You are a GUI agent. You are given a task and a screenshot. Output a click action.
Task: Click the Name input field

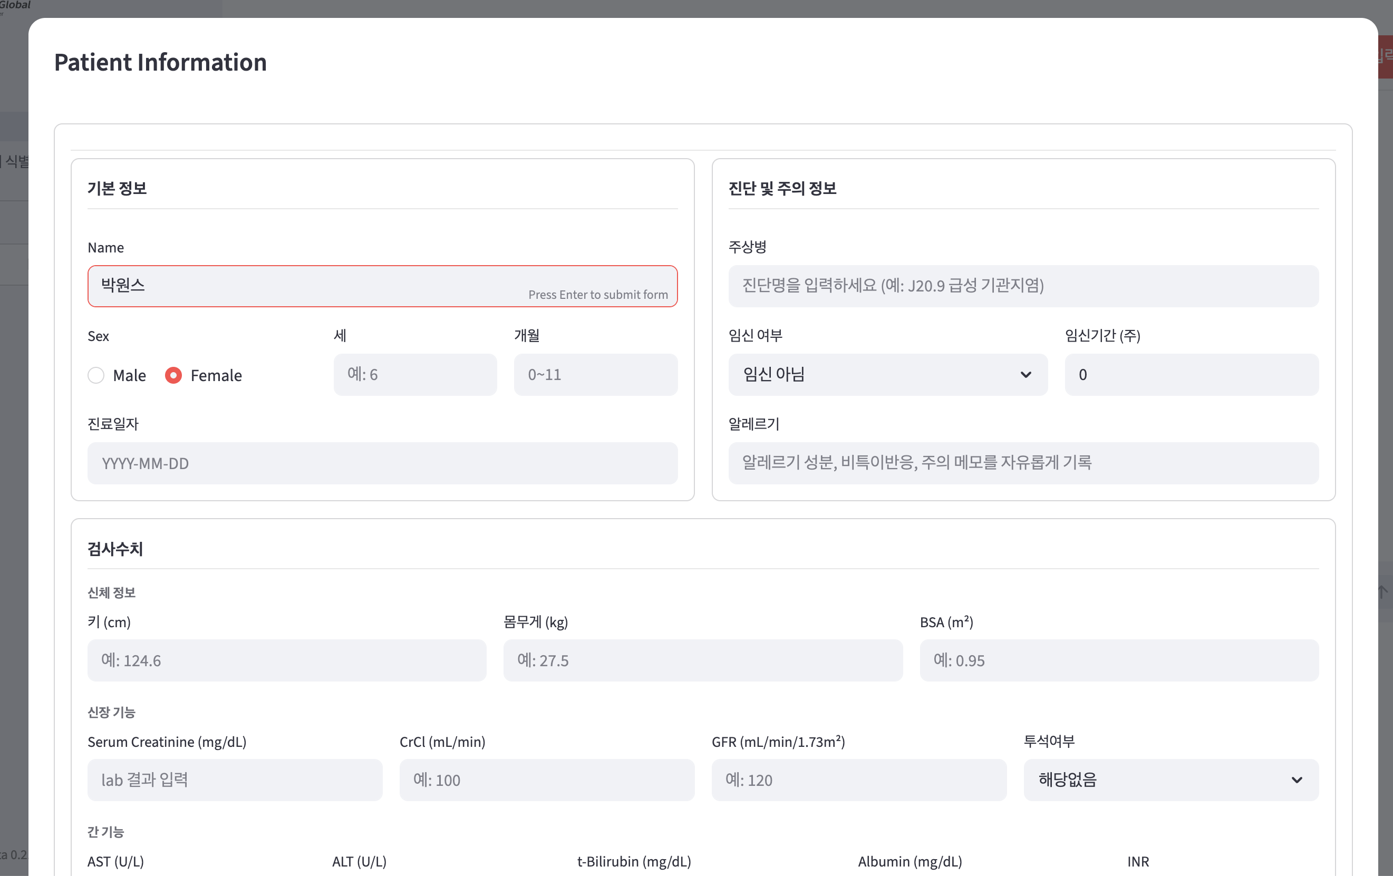click(382, 286)
